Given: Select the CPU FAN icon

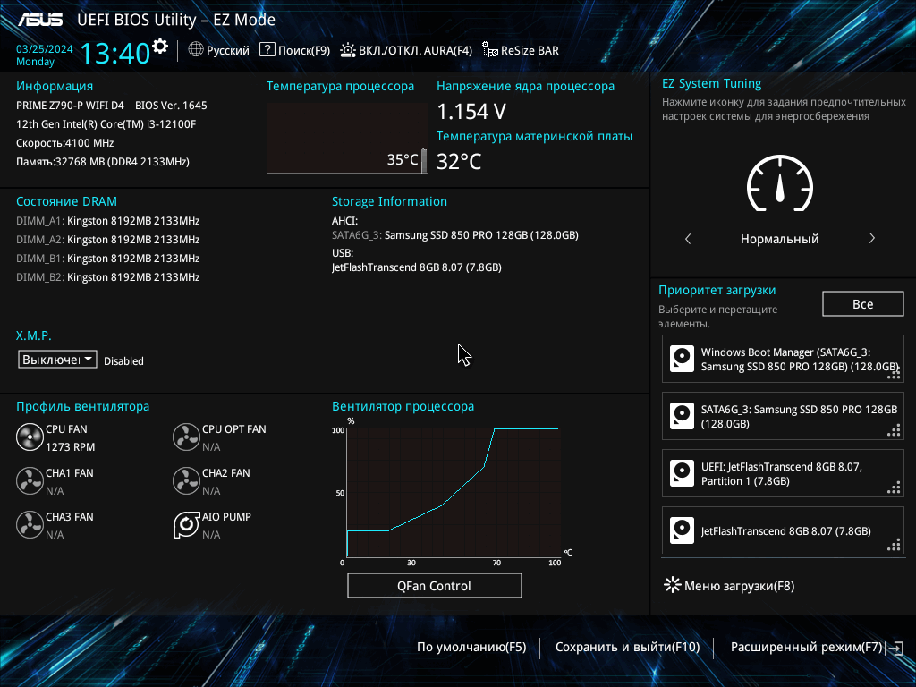Looking at the screenshot, I should [x=30, y=437].
